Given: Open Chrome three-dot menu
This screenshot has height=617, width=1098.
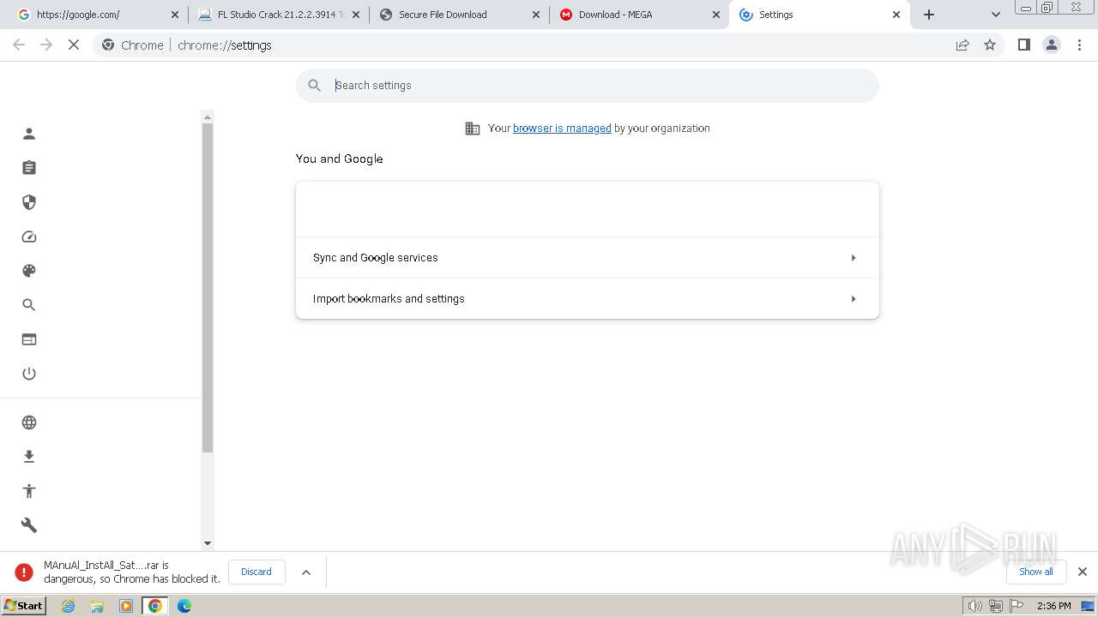Looking at the screenshot, I should (1080, 45).
